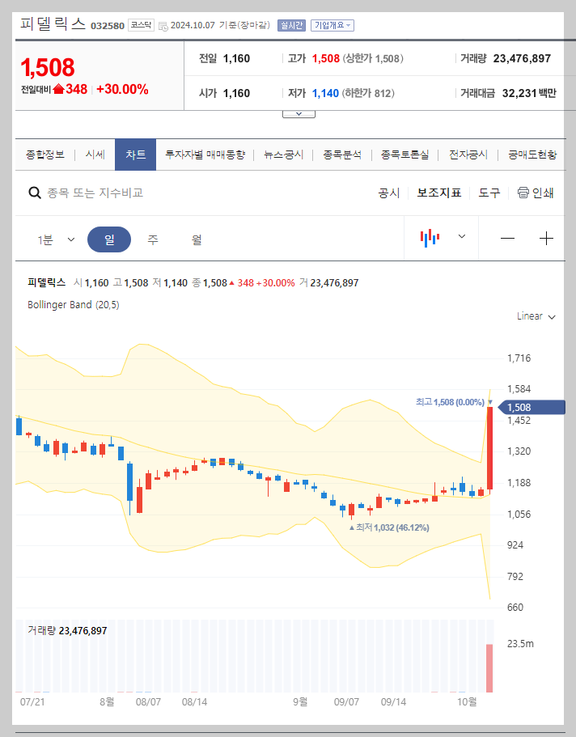Click the search magnifier icon
576x737 pixels.
point(34,193)
